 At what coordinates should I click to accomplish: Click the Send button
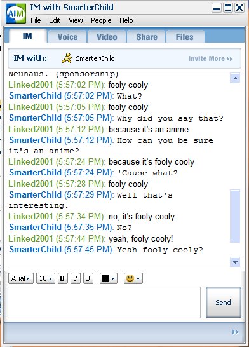coord(224,303)
